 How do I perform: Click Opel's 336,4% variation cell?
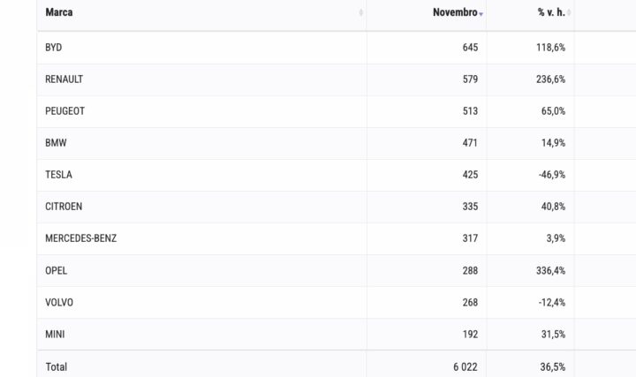coord(550,270)
